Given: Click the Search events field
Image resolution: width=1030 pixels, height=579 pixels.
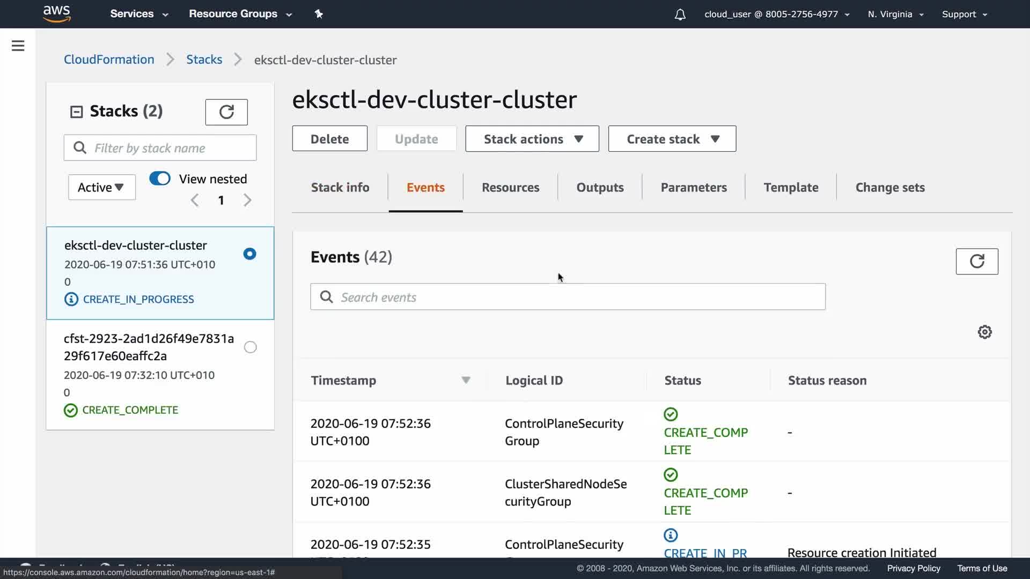Looking at the screenshot, I should point(568,297).
